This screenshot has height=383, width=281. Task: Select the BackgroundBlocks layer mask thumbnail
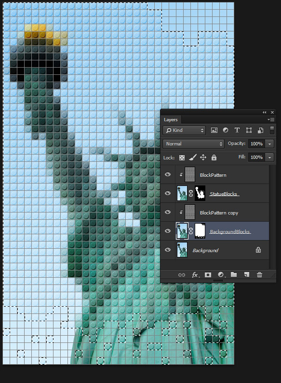[x=200, y=231]
